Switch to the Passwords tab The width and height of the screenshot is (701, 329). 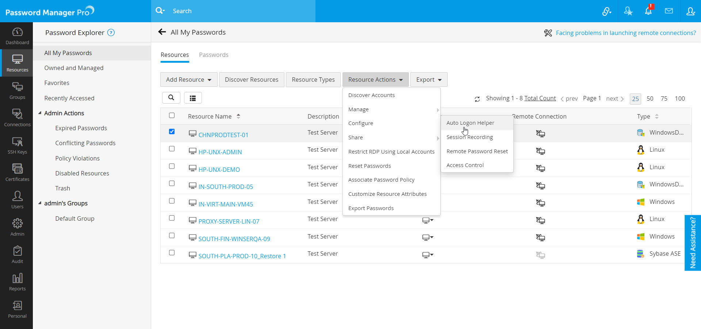pyautogui.click(x=214, y=55)
